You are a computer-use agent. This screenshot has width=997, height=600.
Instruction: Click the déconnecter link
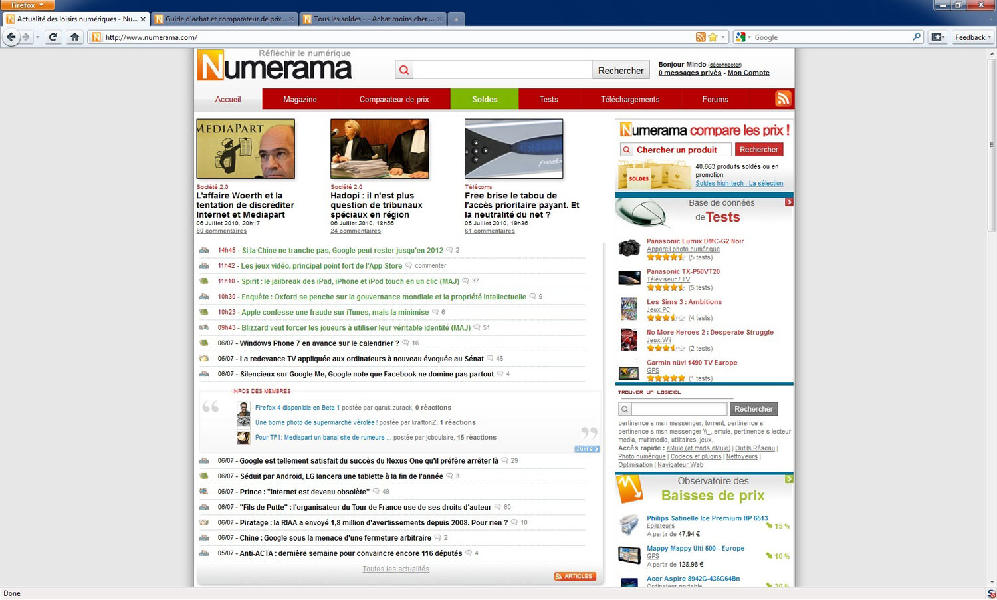click(x=724, y=65)
